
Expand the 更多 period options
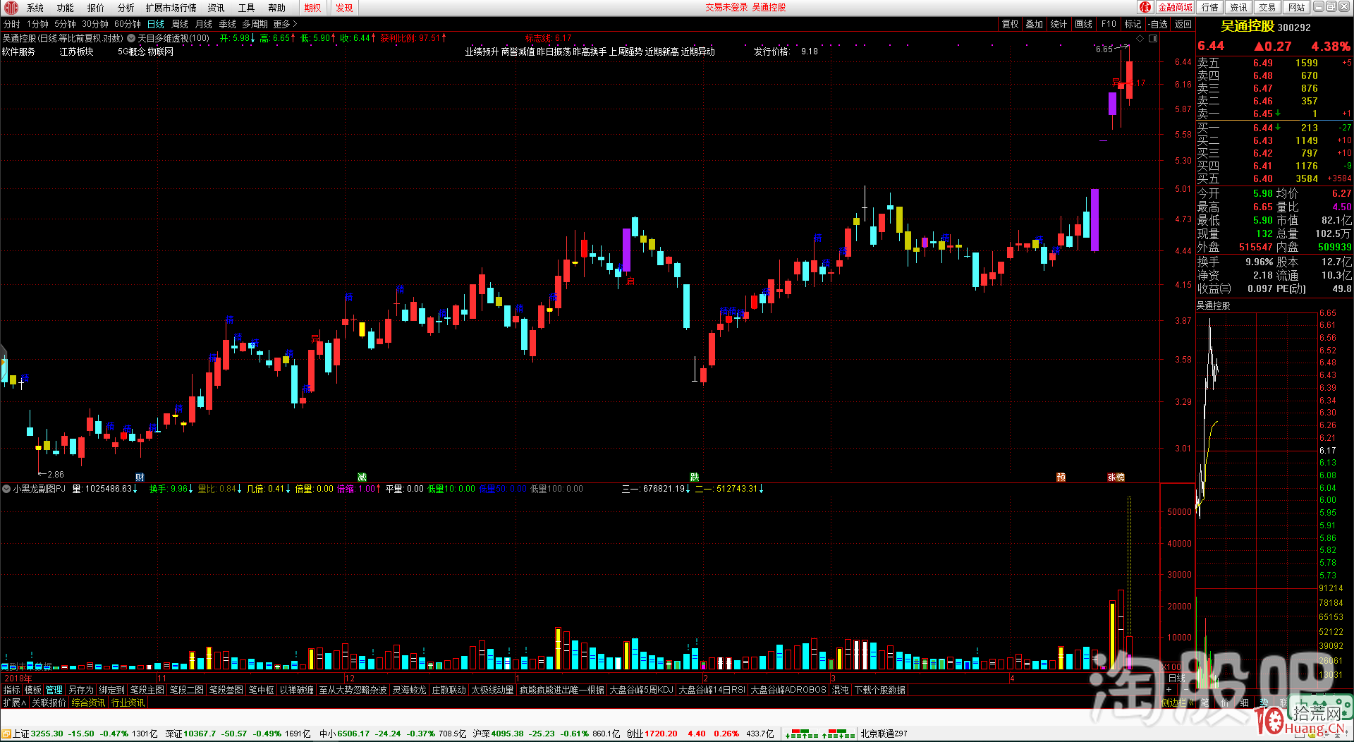coord(285,24)
